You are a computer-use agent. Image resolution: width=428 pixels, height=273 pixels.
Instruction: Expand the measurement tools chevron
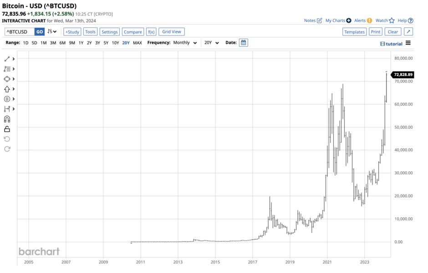(13, 109)
